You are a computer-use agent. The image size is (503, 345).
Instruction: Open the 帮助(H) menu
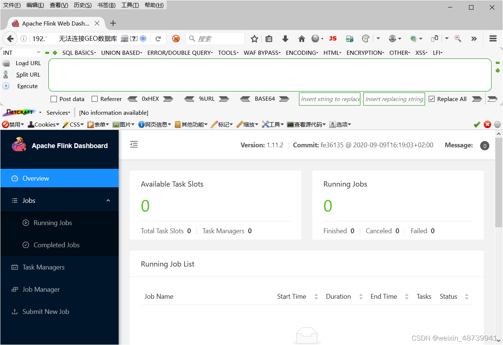point(154,5)
